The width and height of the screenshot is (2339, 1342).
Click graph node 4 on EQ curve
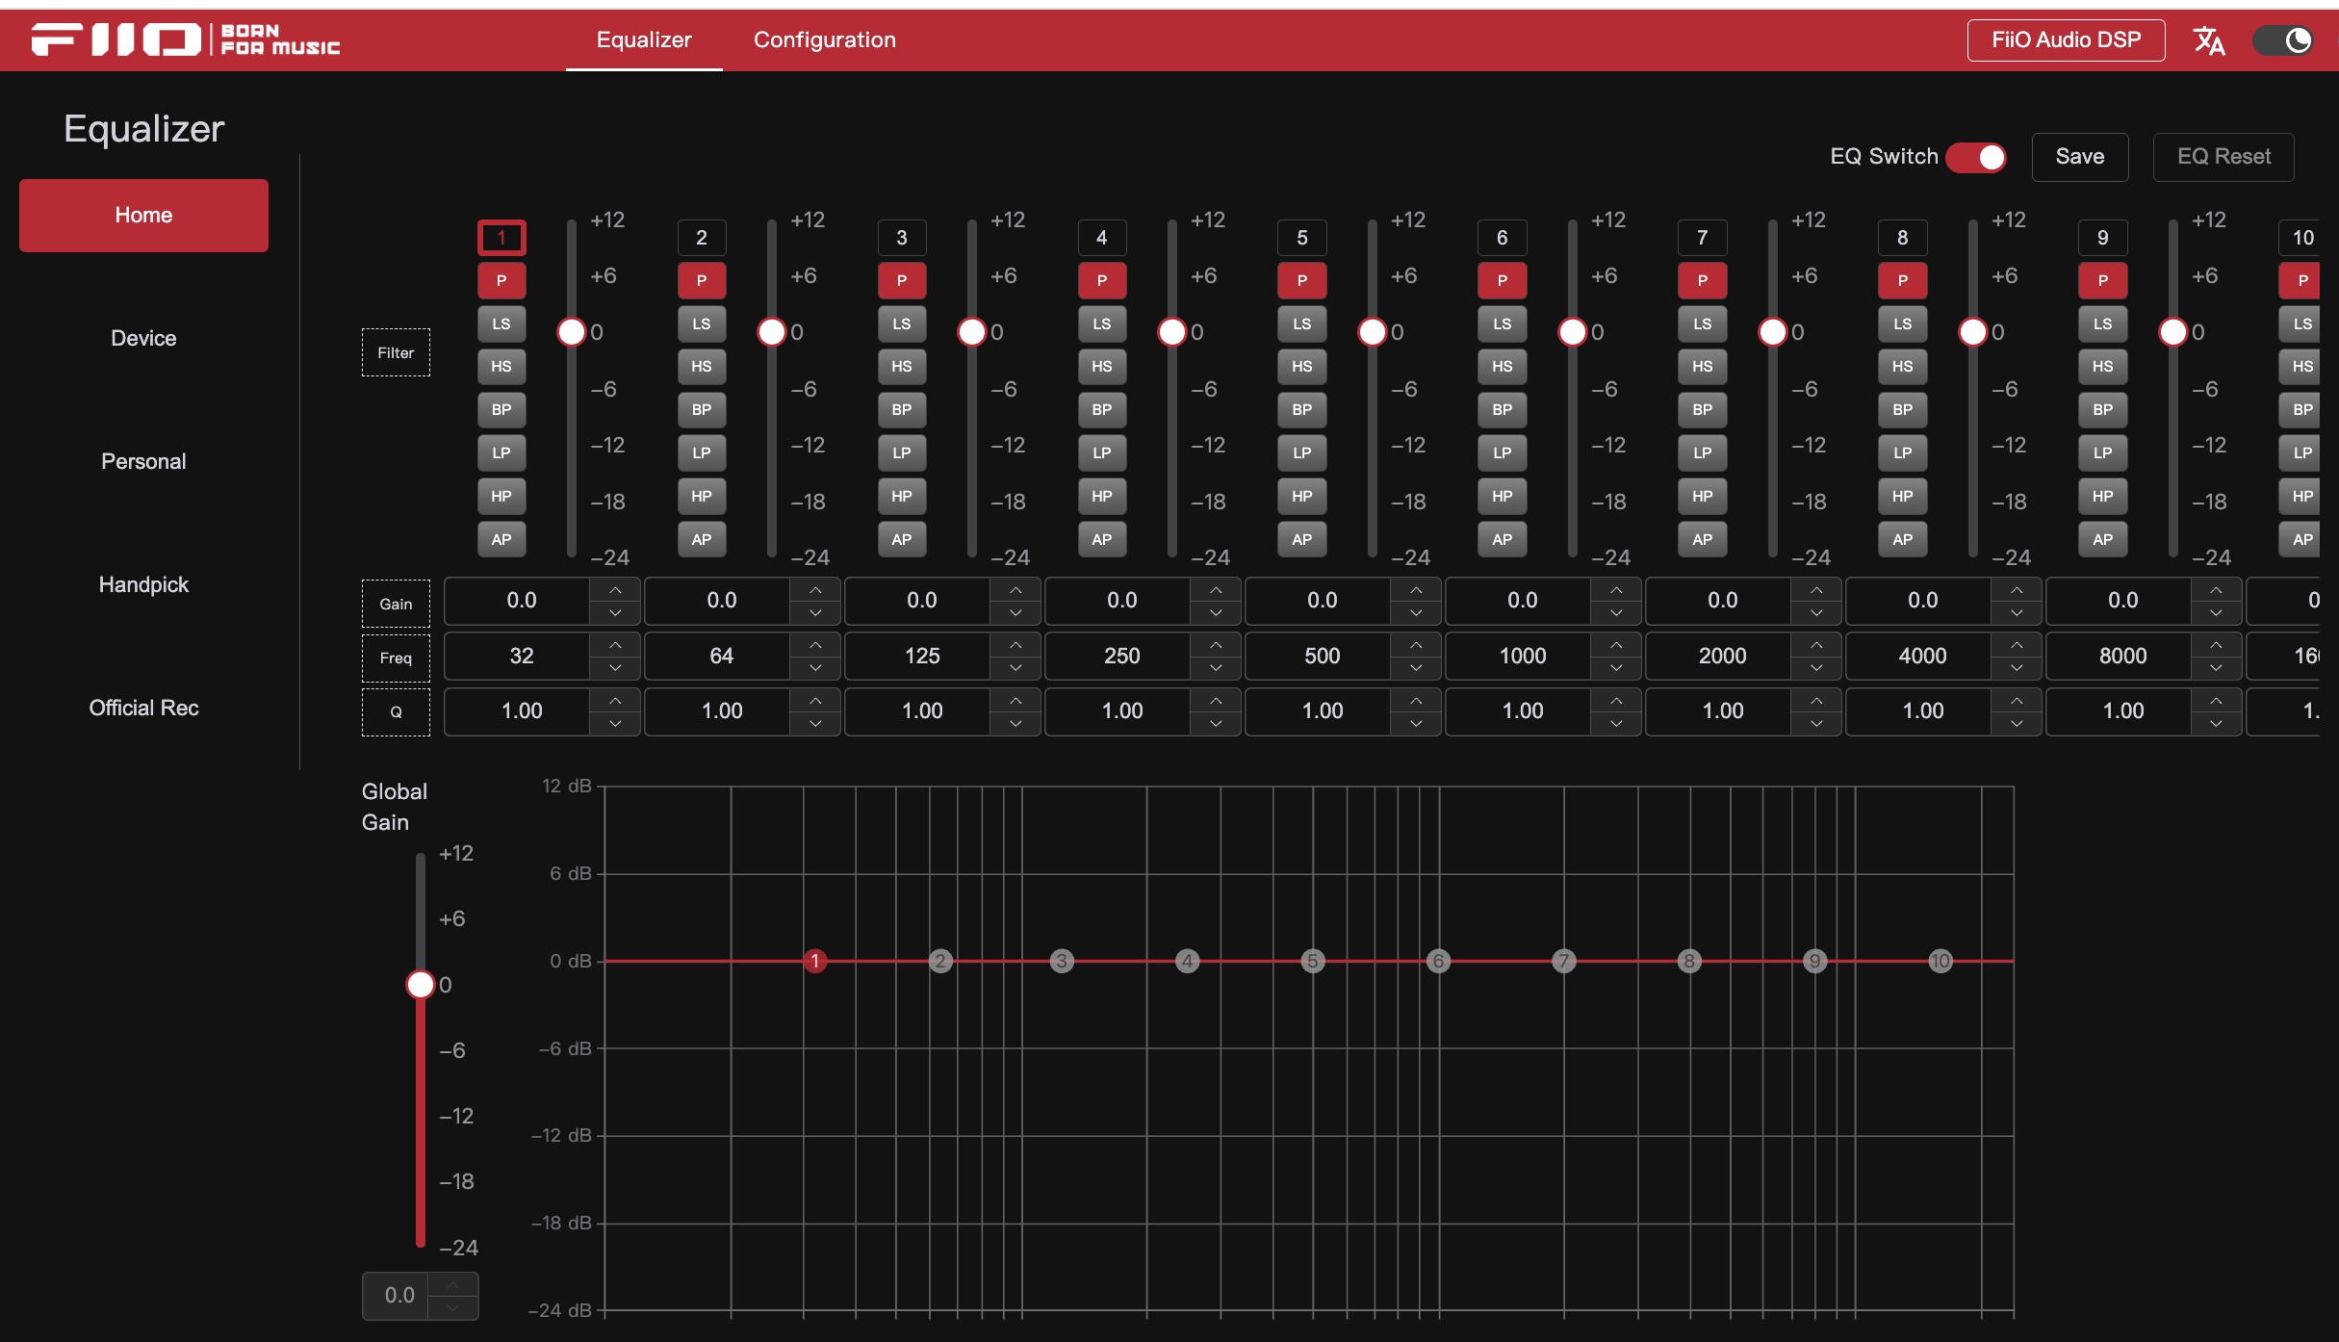click(x=1188, y=961)
